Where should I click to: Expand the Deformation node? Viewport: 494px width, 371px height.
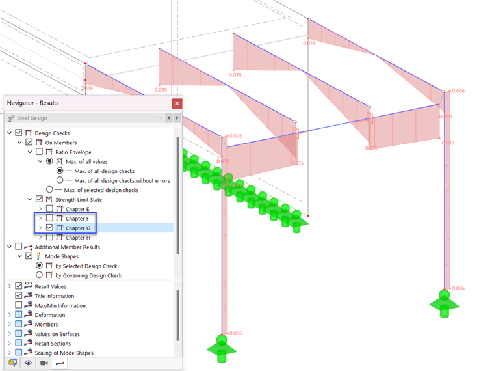pos(10,314)
